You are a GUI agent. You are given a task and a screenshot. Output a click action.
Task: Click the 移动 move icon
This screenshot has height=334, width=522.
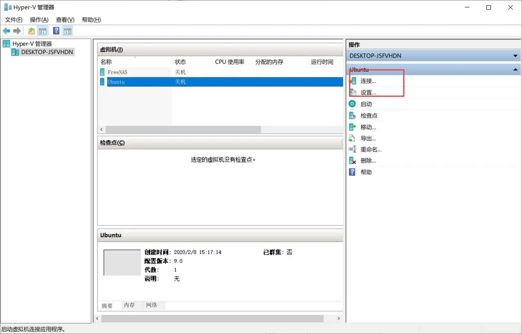pos(353,127)
